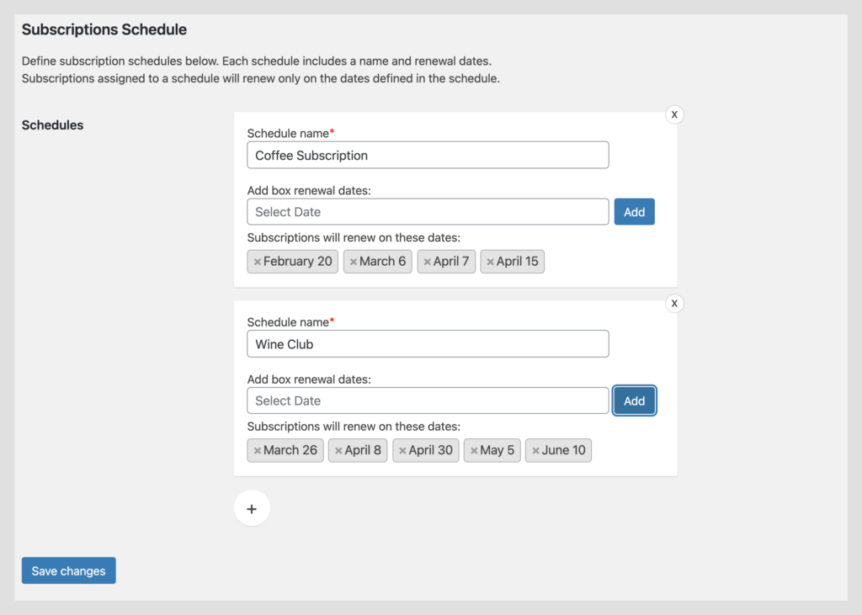Remove May 5 from Wine Club schedule
Image resolution: width=862 pixels, height=615 pixels.
click(x=474, y=450)
